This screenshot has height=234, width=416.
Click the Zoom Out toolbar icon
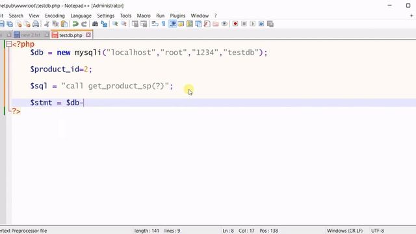124,24
